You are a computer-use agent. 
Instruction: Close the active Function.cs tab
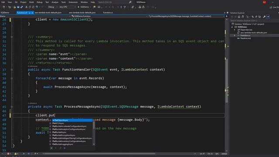click(x=32, y=13)
